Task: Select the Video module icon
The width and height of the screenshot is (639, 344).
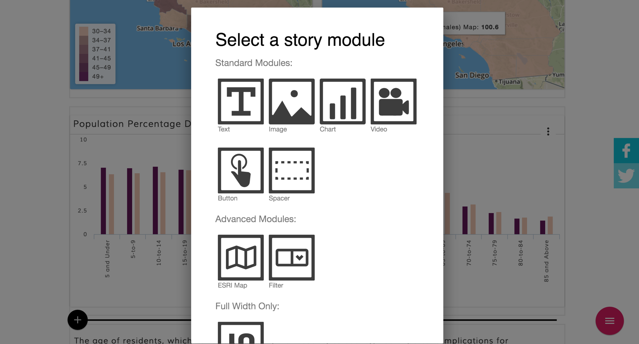Action: (393, 101)
